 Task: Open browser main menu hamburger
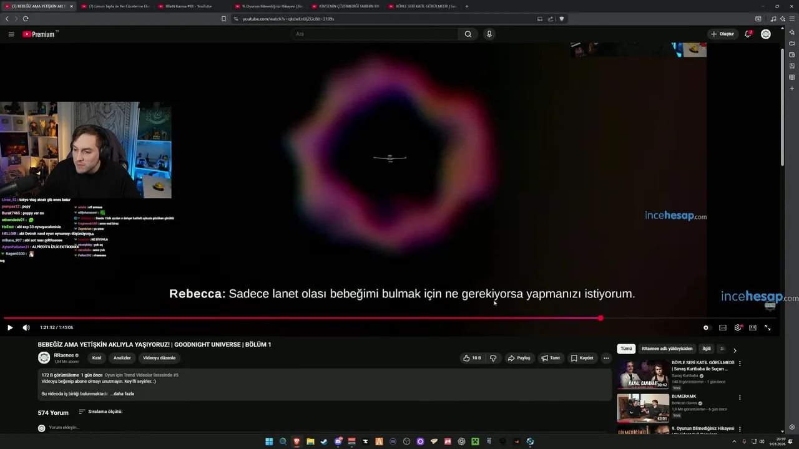pyautogui.click(x=792, y=19)
